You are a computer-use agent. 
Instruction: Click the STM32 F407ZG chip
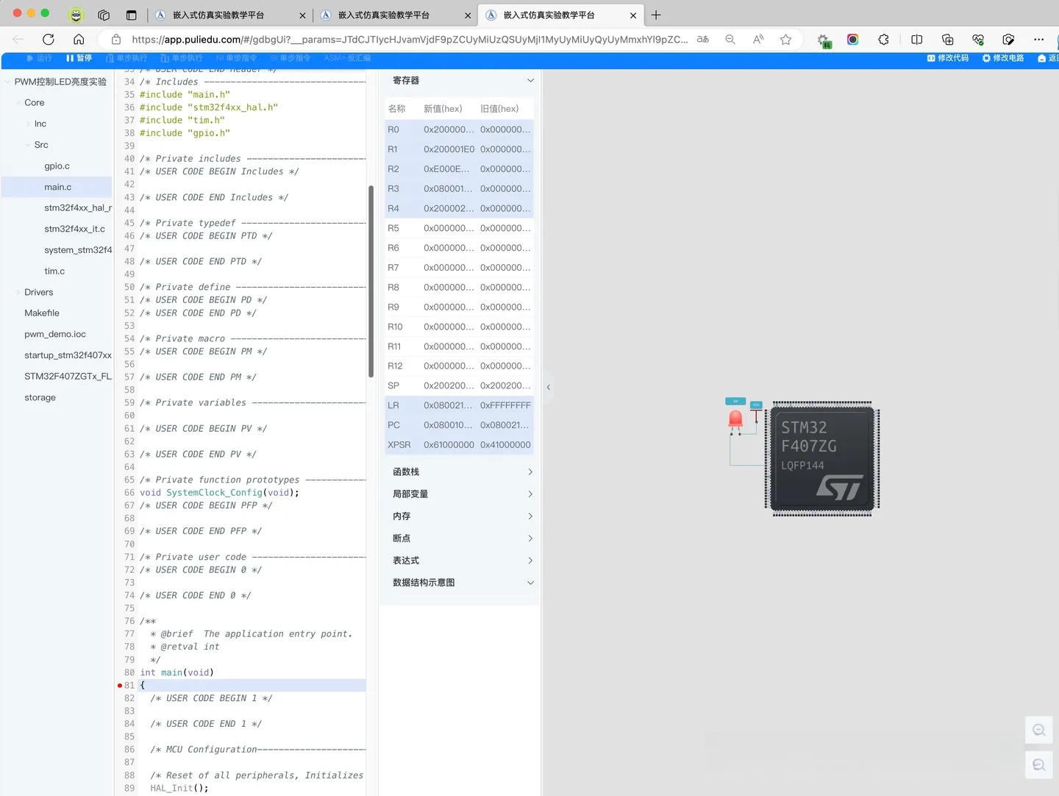(x=821, y=458)
